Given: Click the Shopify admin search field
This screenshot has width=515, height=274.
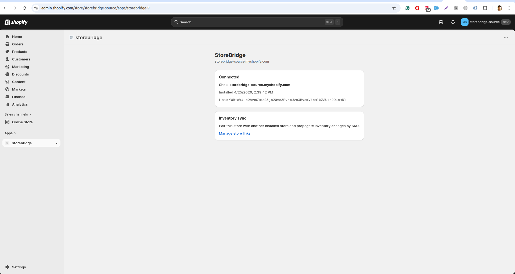Looking at the screenshot, I should 257,22.
